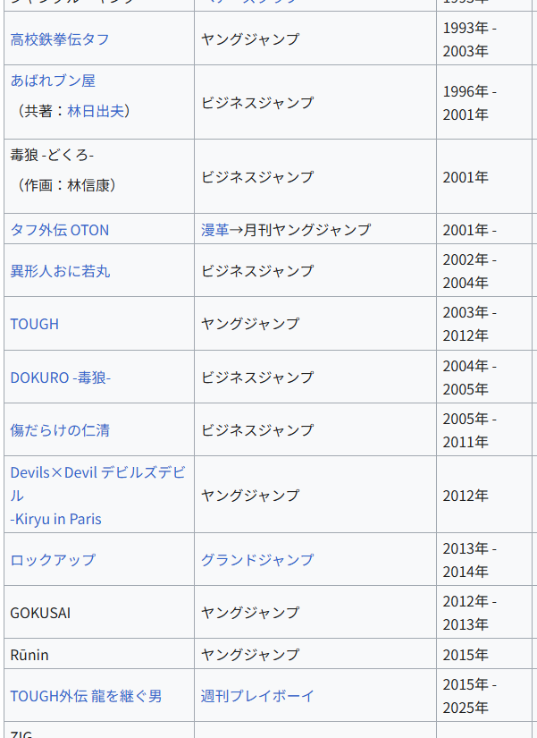Viewport: 537px width, 738px height.
Task: Click the GOKUSAI title cell text
Action: click(40, 613)
